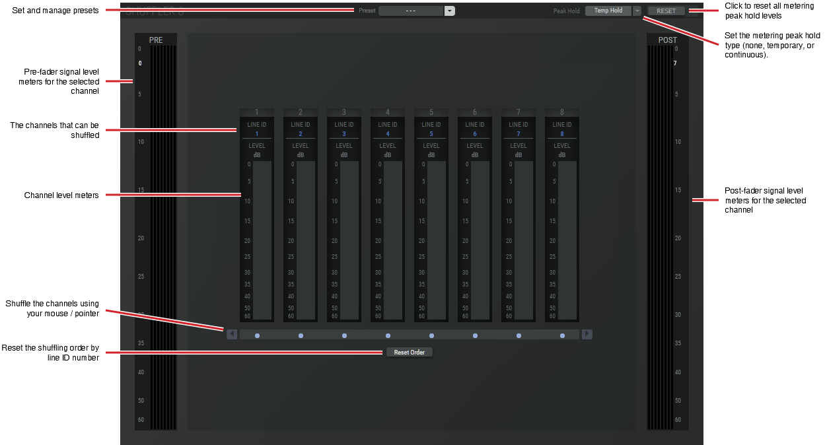The image size is (825, 445).
Task: Open the Preset dropdown arrow
Action: point(450,11)
